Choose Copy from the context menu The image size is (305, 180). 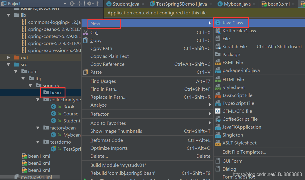(x=147, y=41)
